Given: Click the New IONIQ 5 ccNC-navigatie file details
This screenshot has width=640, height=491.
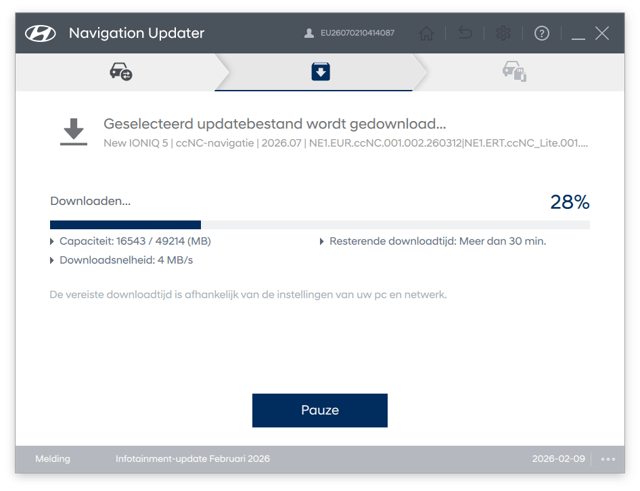Looking at the screenshot, I should pos(346,143).
